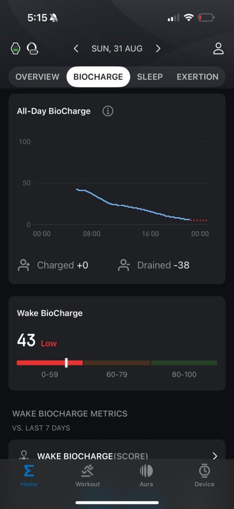
Task: Go to previous day arrow
Action: coord(76,49)
